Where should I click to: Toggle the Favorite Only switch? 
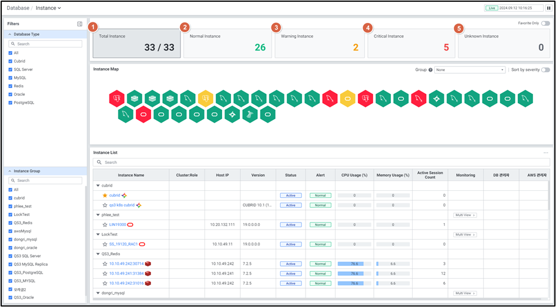tap(545, 23)
